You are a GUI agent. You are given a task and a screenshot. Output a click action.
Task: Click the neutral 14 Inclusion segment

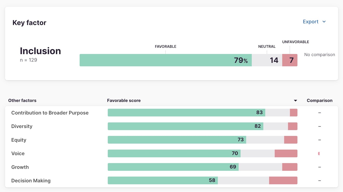click(267, 60)
